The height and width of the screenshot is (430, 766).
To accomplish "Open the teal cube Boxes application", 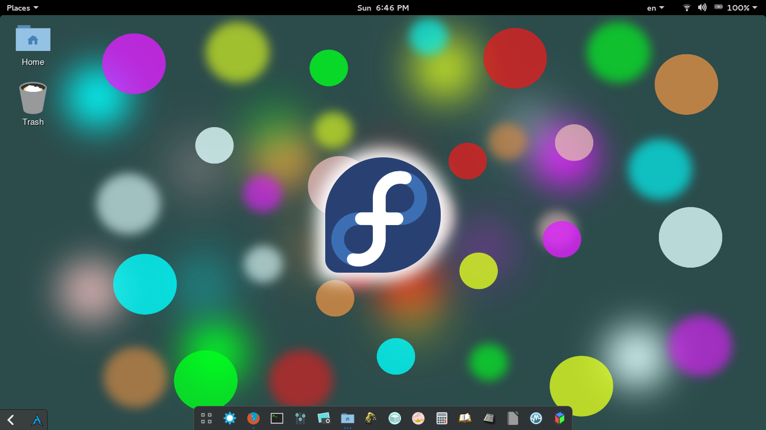I will tap(395, 418).
